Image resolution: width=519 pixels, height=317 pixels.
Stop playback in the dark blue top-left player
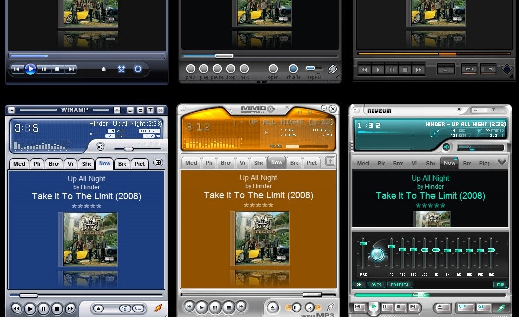(57, 69)
